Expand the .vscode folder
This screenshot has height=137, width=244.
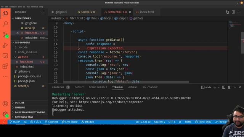coord(23,47)
